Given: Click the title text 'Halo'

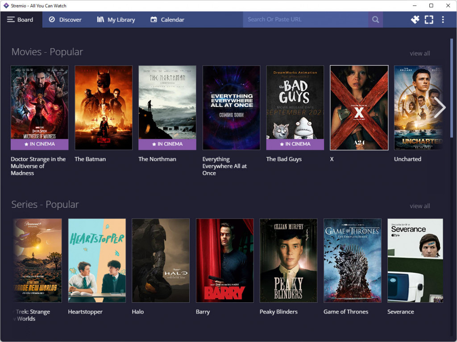Looking at the screenshot, I should point(138,312).
